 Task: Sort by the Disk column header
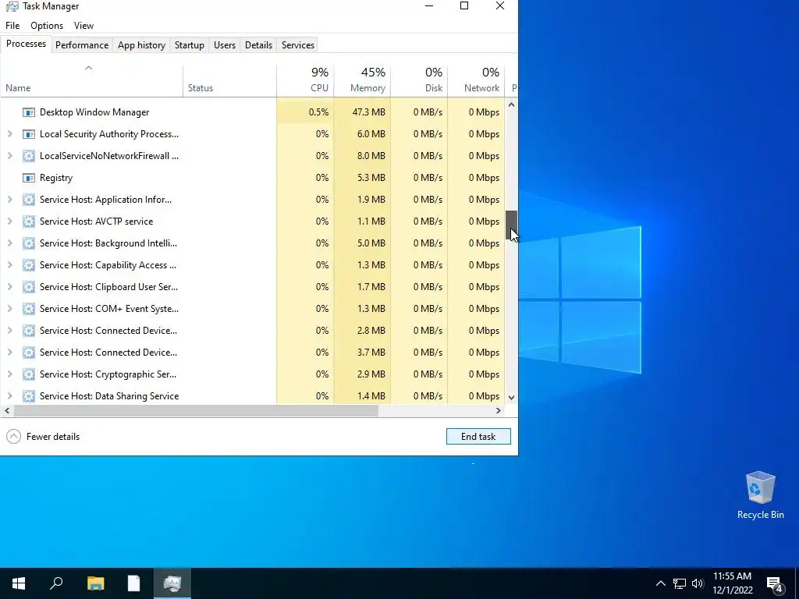tap(419, 80)
